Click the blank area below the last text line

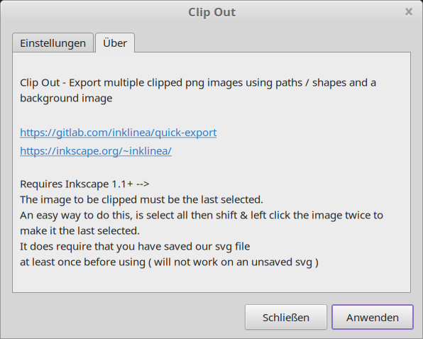tap(211, 280)
